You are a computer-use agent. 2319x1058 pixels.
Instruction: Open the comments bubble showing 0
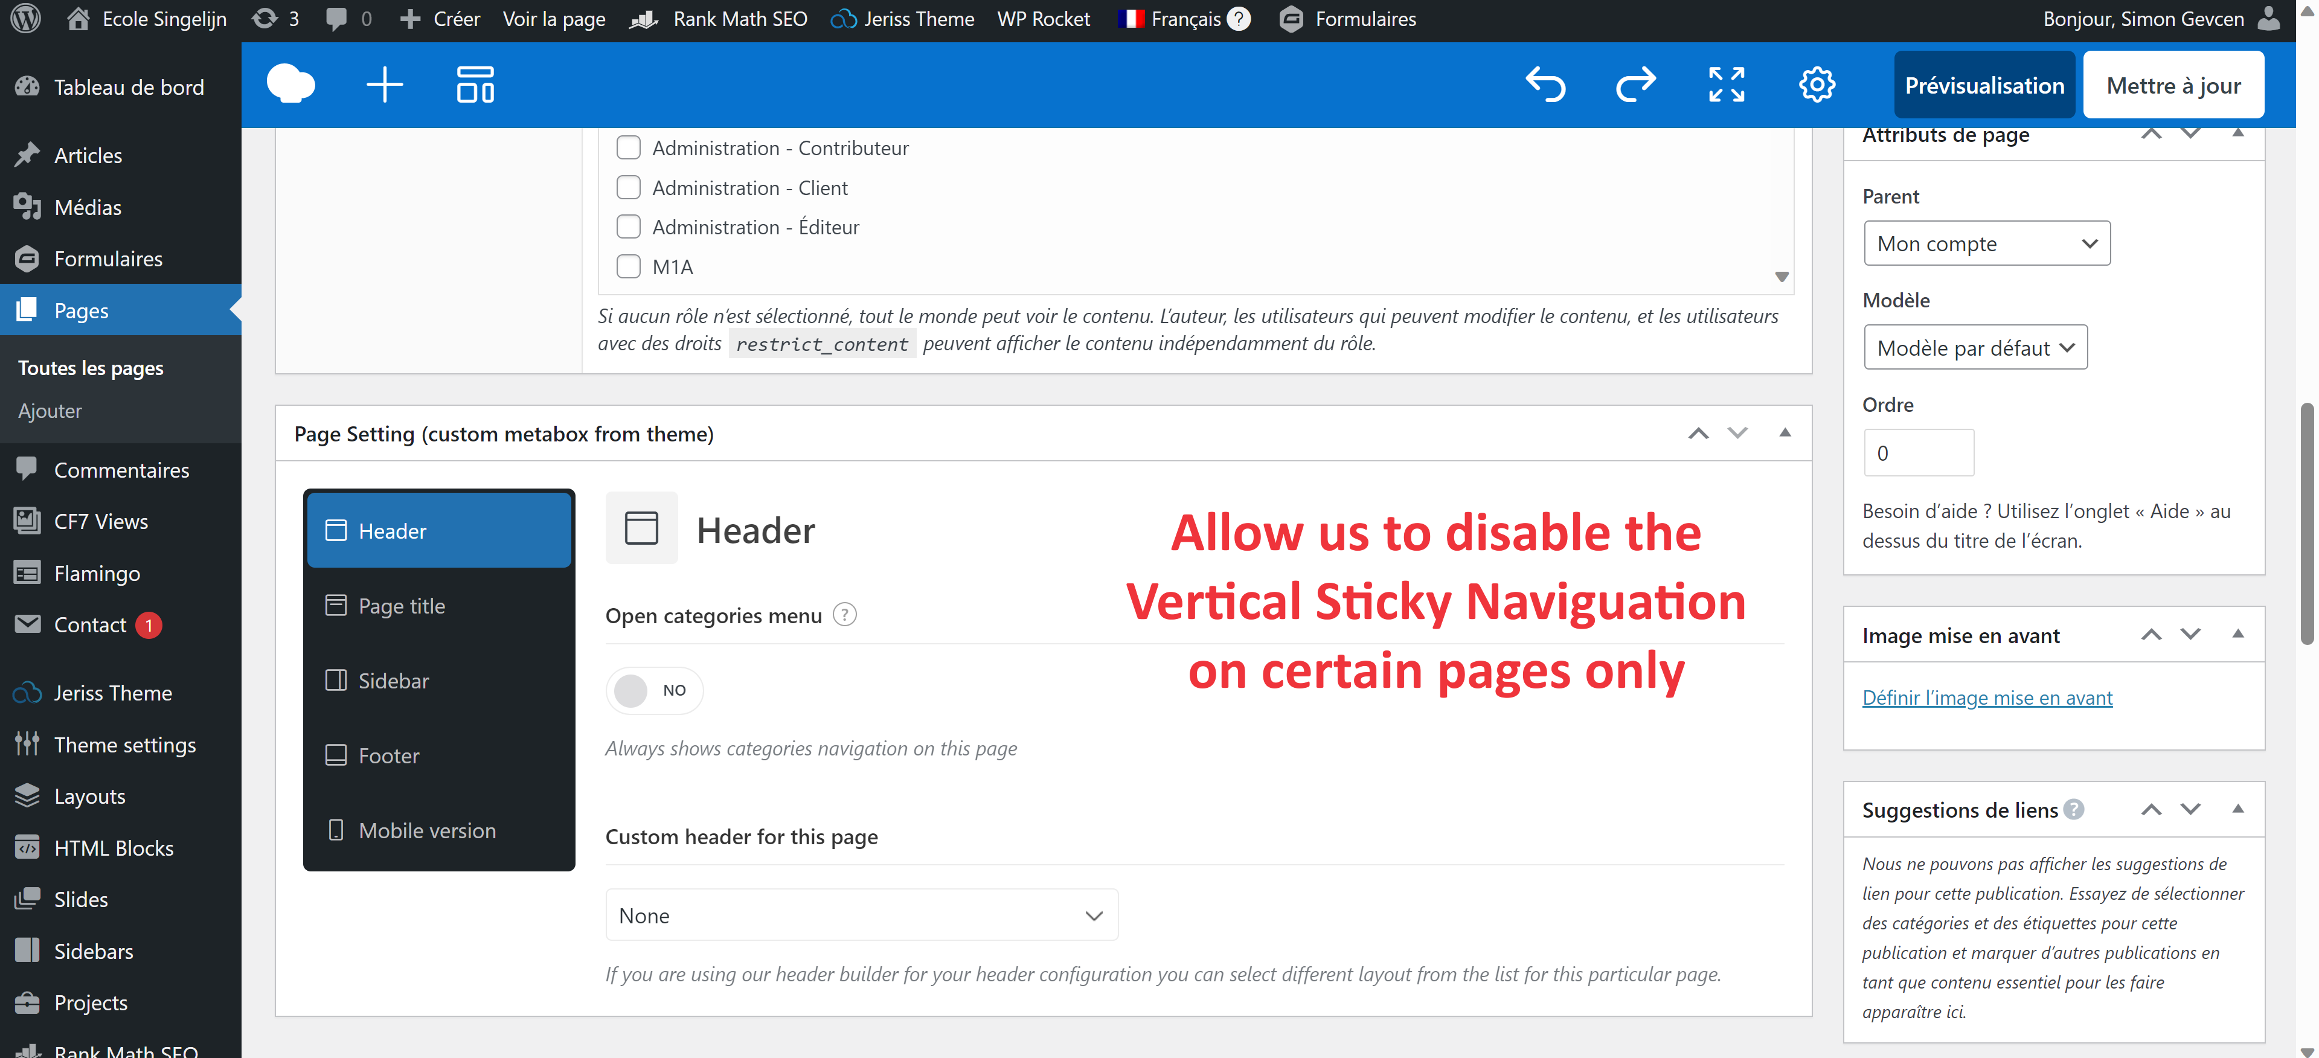pos(348,19)
